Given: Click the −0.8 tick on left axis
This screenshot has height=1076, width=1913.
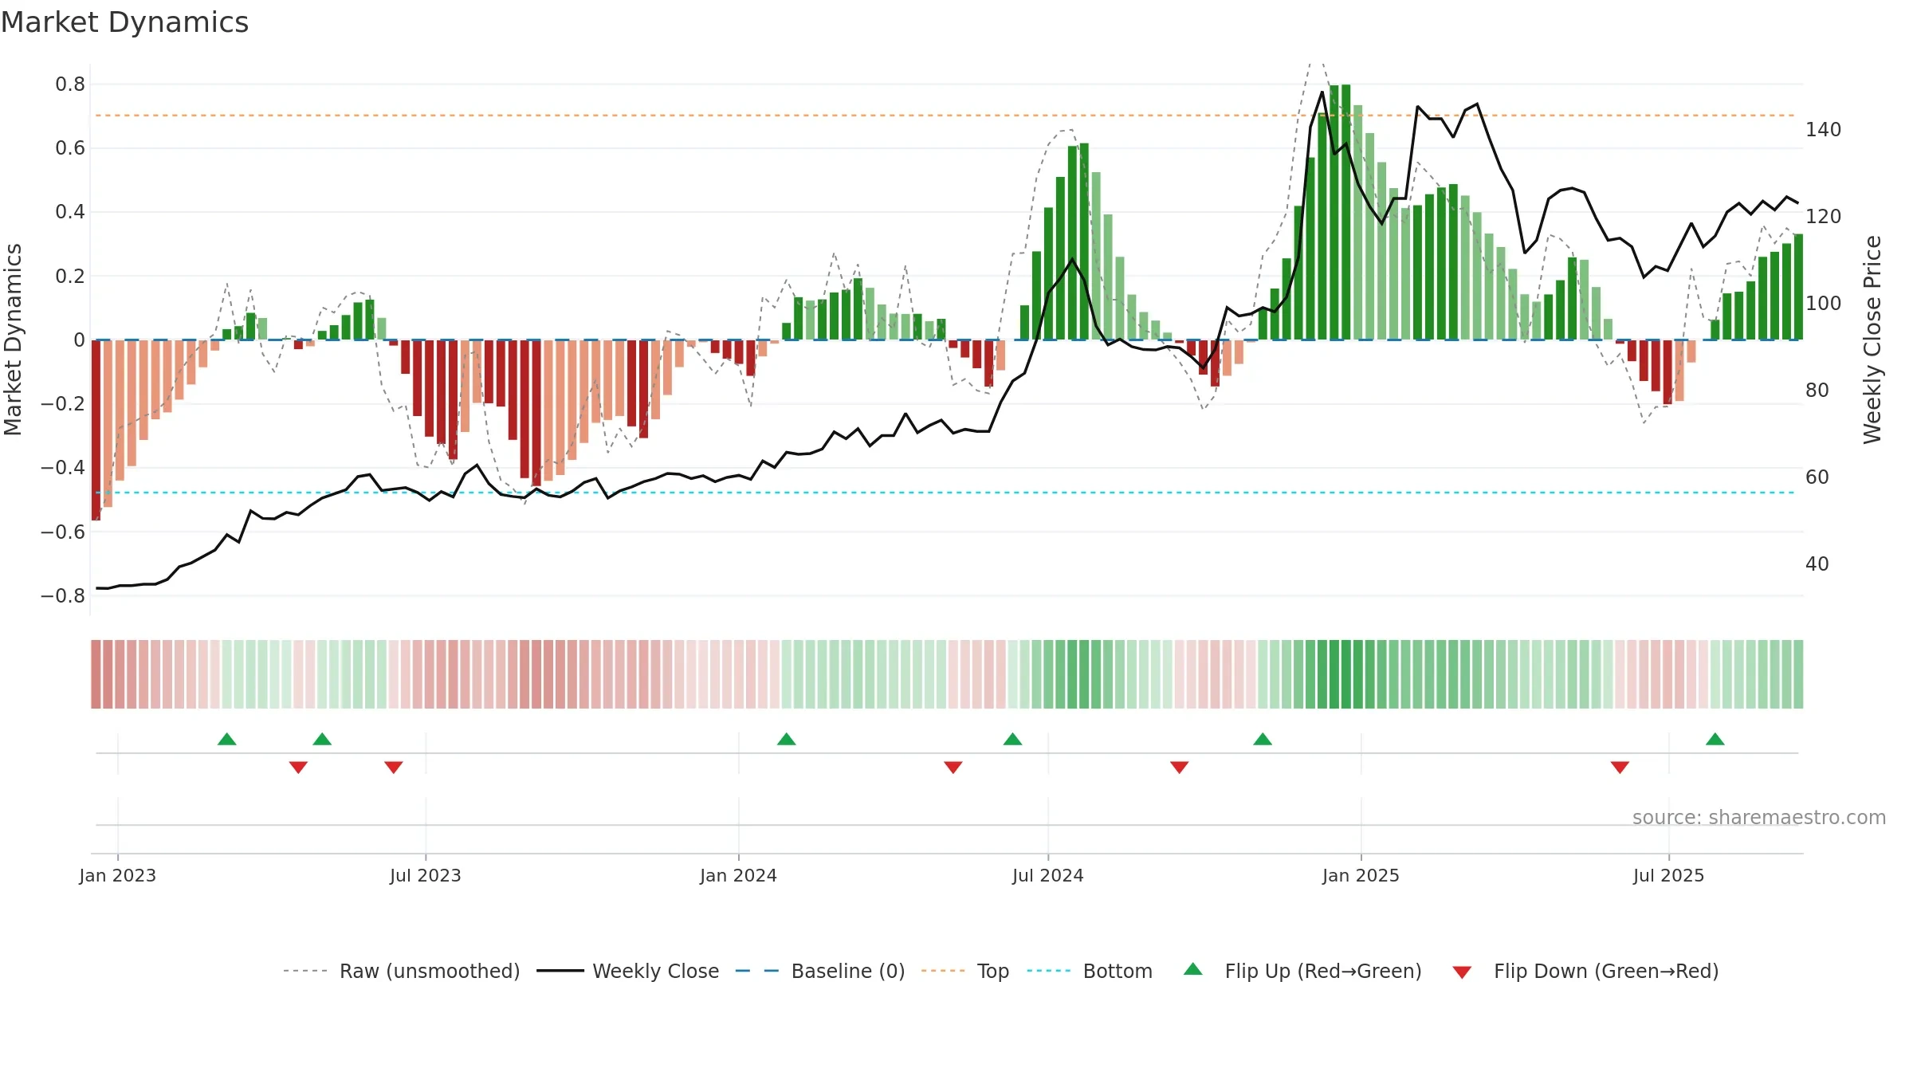Looking at the screenshot, I should (x=63, y=596).
